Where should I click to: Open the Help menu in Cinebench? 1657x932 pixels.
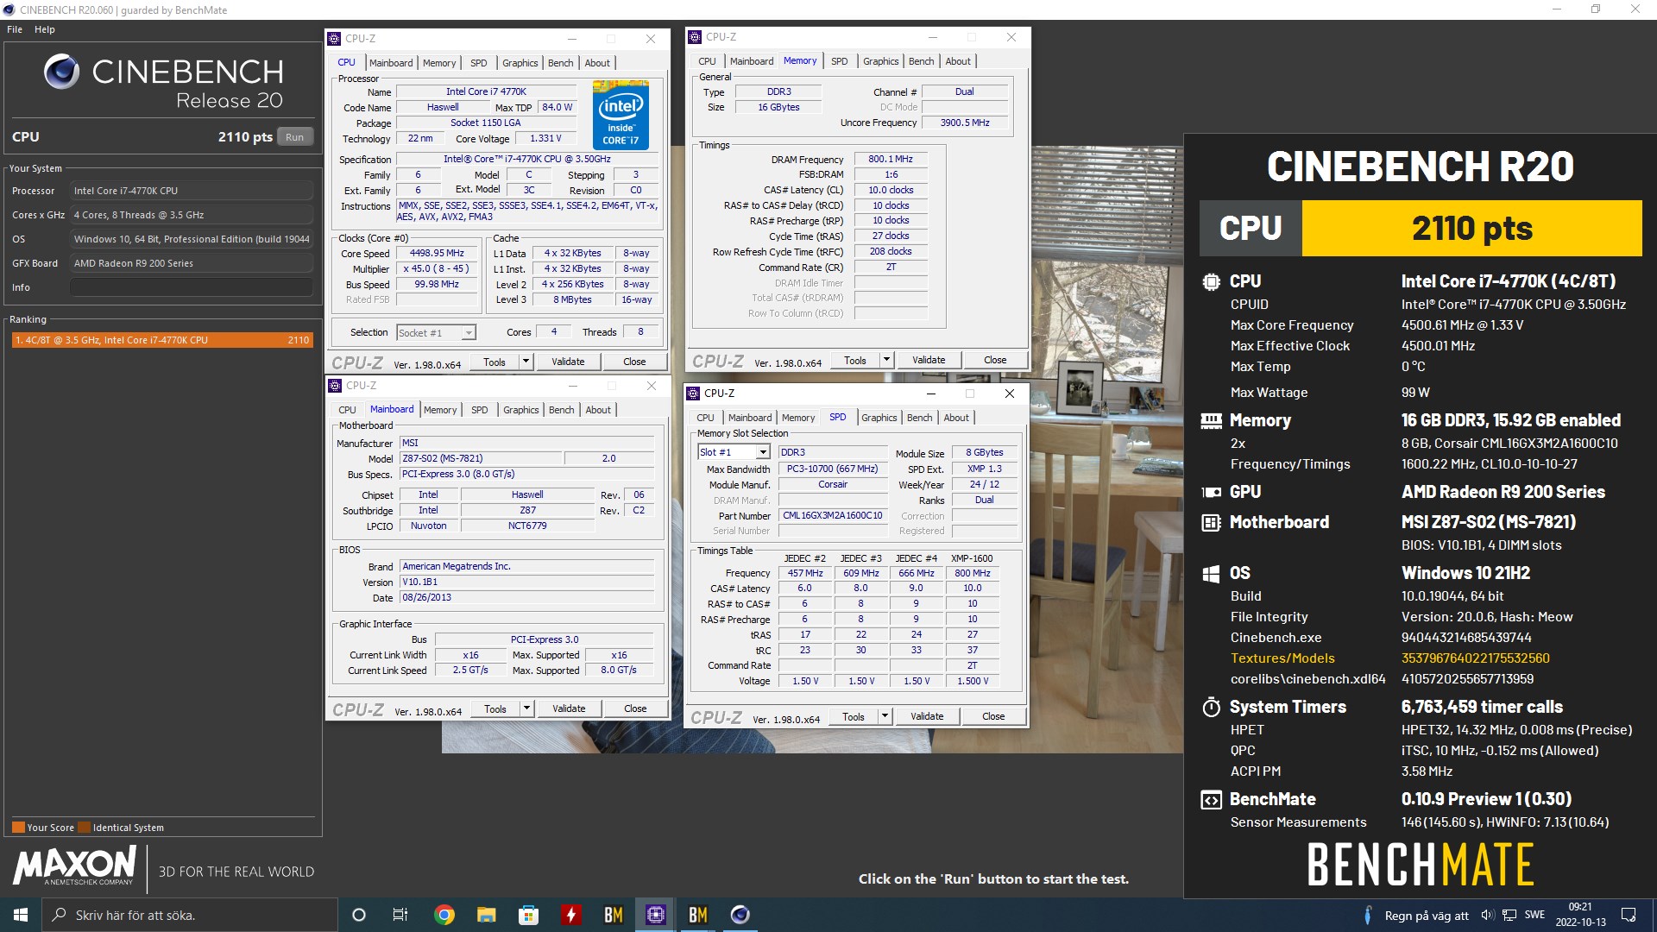pos(45,29)
